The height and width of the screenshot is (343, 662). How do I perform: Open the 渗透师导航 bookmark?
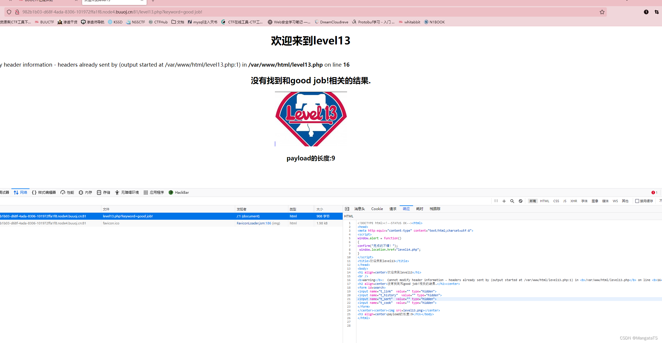tap(93, 22)
